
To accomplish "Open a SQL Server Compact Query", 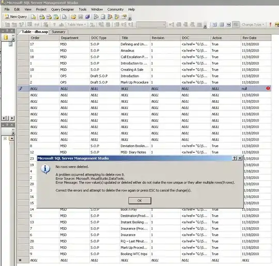I will tap(64, 17).
